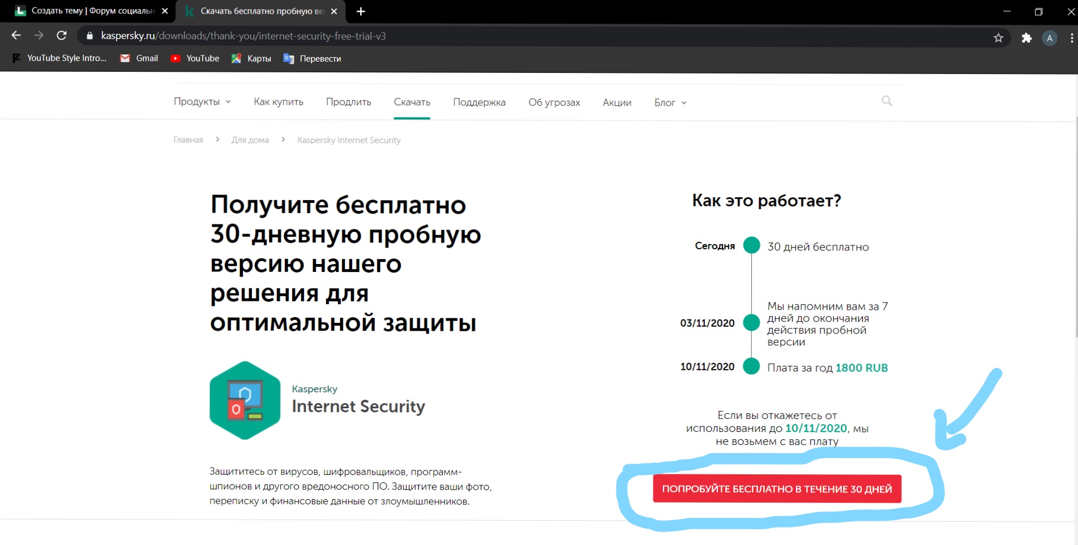The image size is (1078, 545).
Task: Open the YouTube Style Intro bookmark
Action: coord(59,58)
